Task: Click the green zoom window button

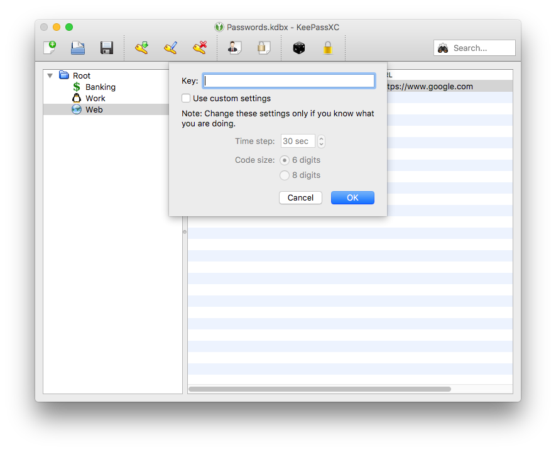Action: click(x=69, y=27)
